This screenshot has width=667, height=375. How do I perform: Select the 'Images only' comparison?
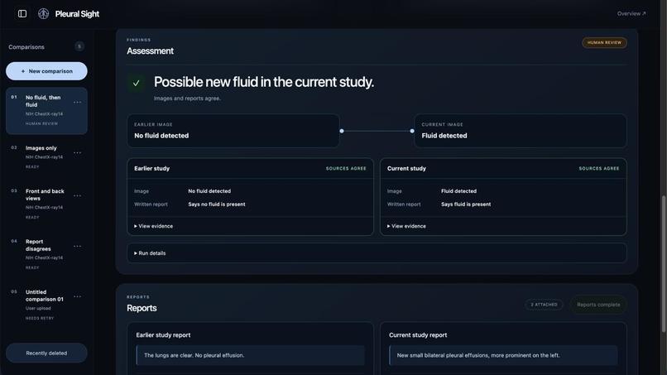pyautogui.click(x=46, y=157)
